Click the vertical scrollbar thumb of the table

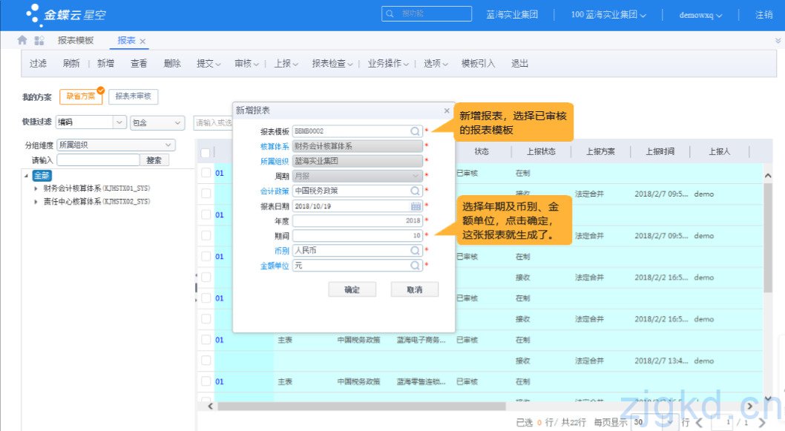point(768,237)
